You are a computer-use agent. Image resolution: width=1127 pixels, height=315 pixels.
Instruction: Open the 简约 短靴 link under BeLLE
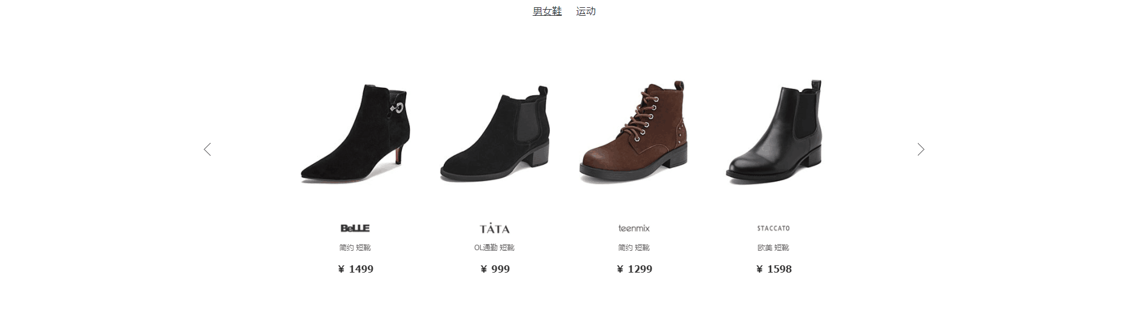[355, 248]
